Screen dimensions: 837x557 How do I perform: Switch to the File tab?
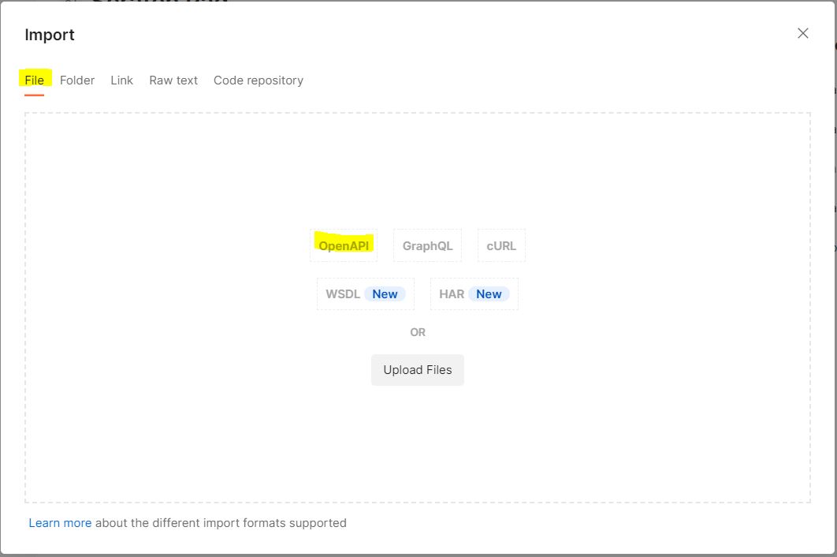tap(34, 80)
